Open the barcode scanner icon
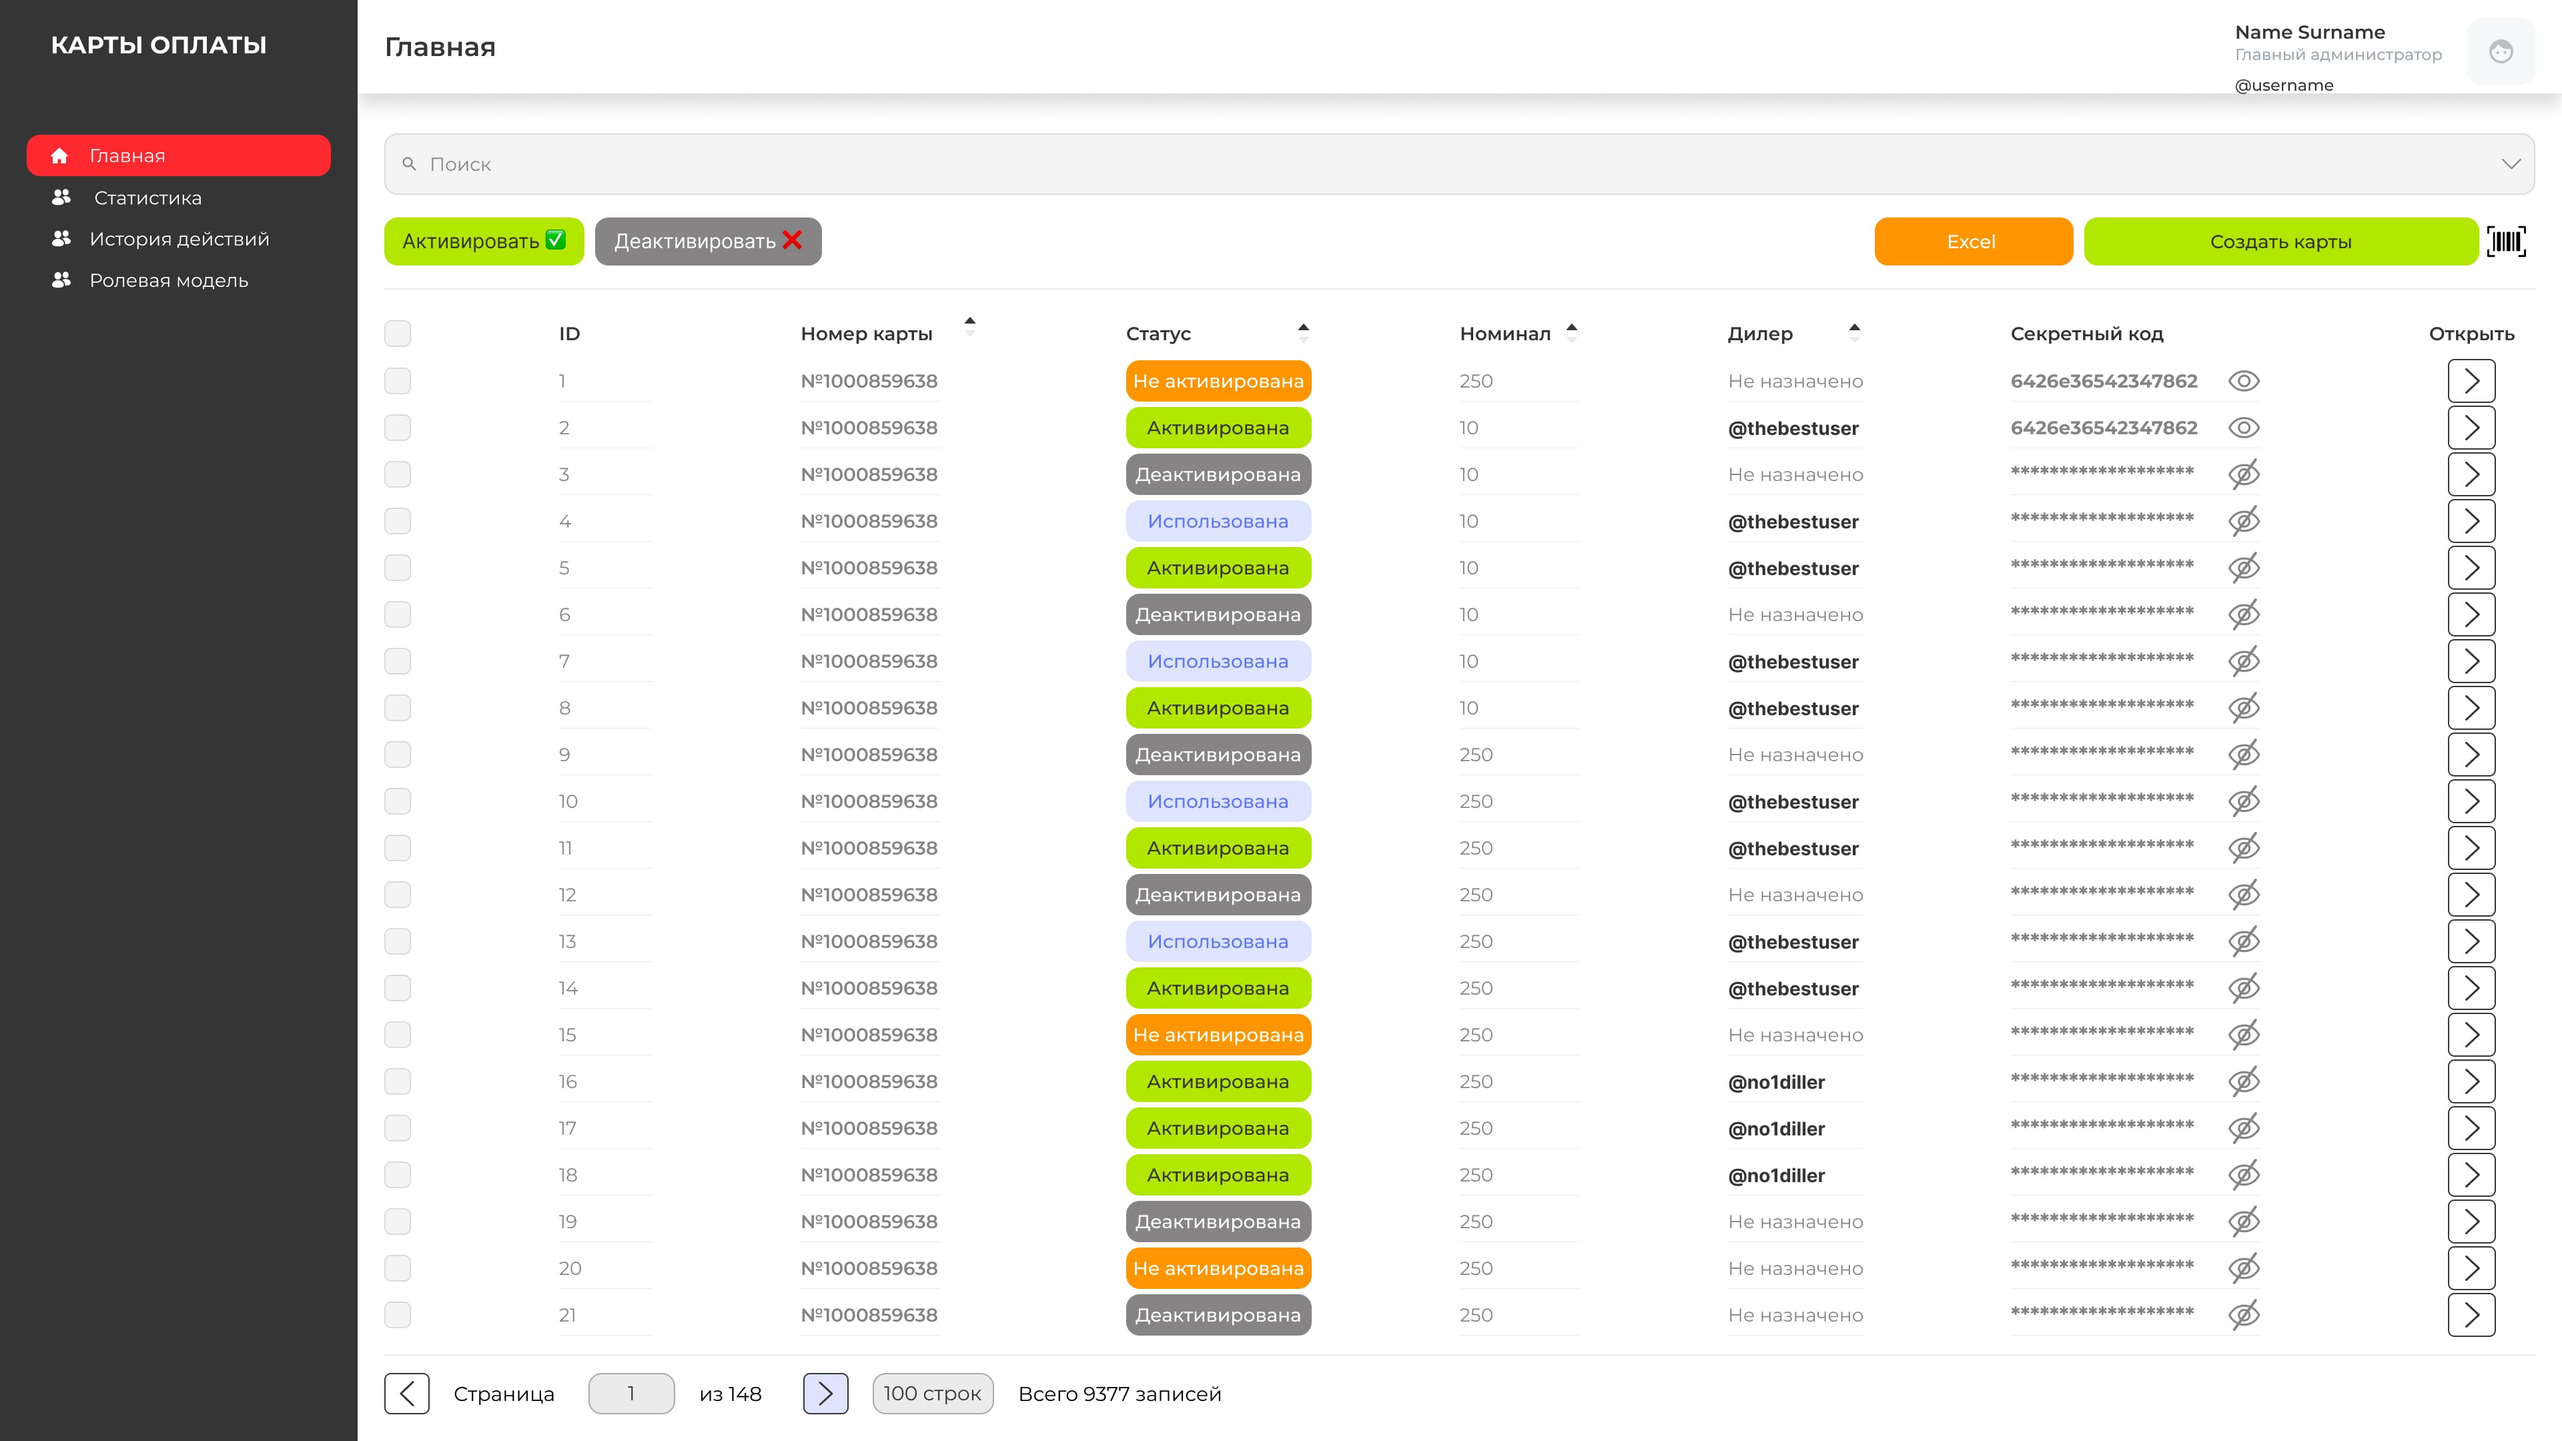This screenshot has height=1441, width=2562. click(2505, 242)
